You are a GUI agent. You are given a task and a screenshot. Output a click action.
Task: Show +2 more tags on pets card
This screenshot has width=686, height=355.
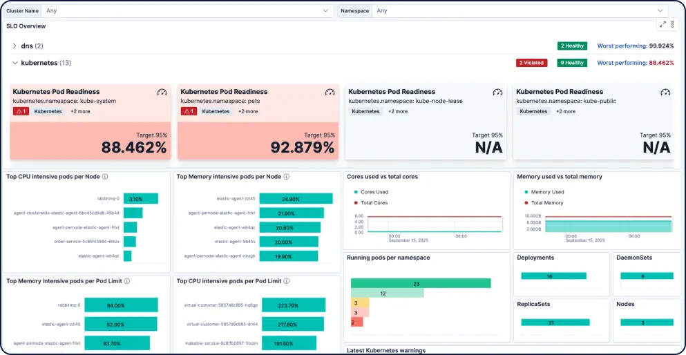click(248, 111)
